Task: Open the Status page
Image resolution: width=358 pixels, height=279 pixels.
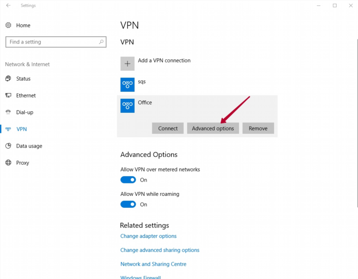Action: point(23,79)
